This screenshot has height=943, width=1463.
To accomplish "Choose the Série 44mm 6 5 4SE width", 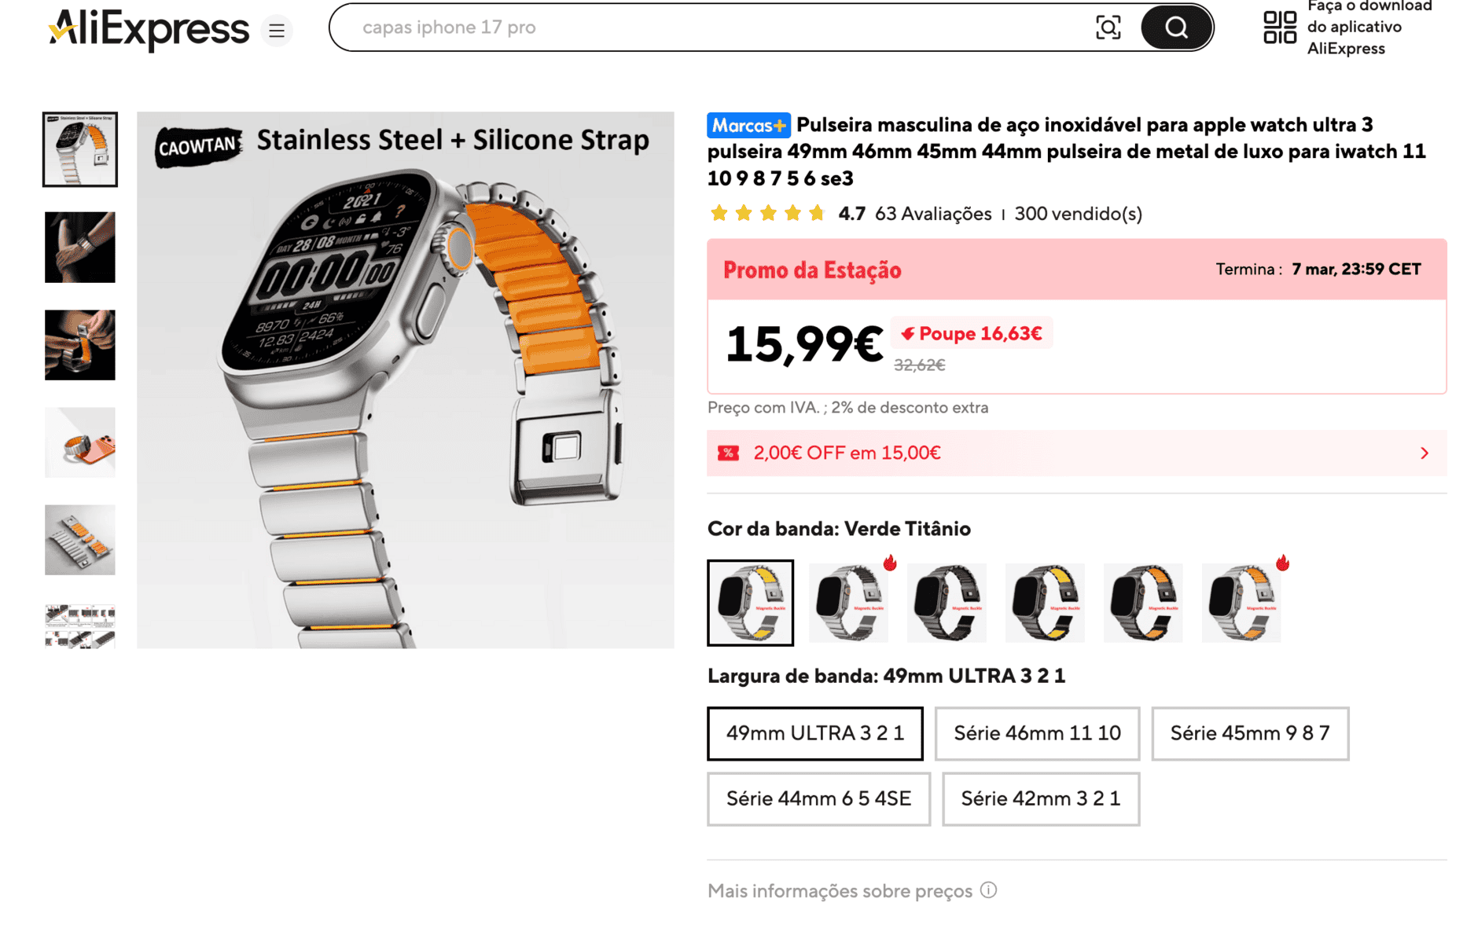I will (x=818, y=799).
